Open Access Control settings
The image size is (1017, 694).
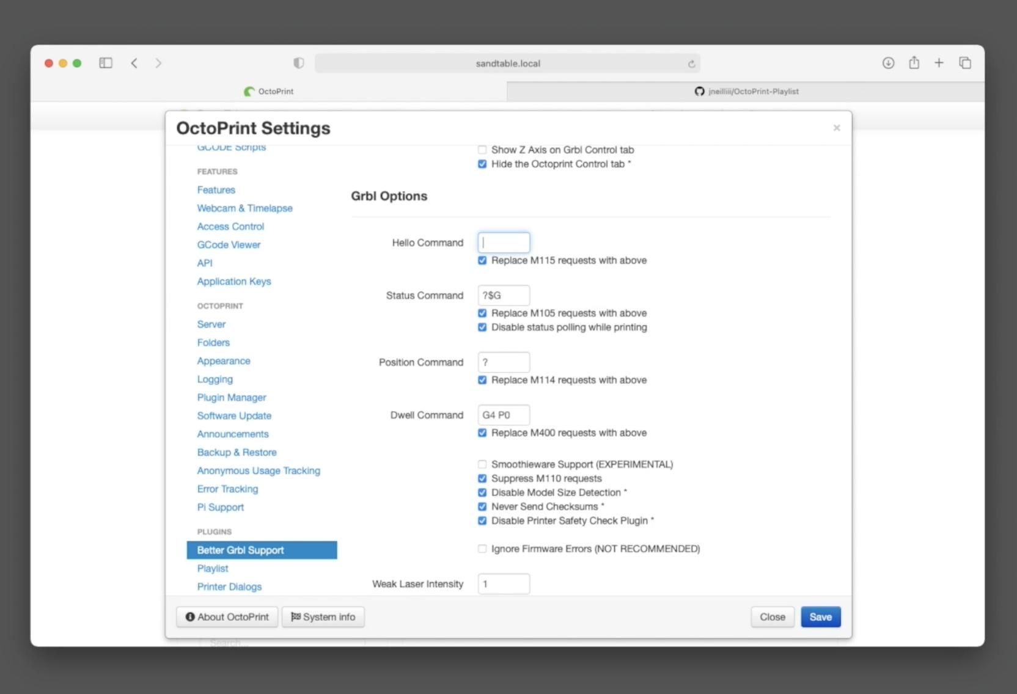[230, 227]
